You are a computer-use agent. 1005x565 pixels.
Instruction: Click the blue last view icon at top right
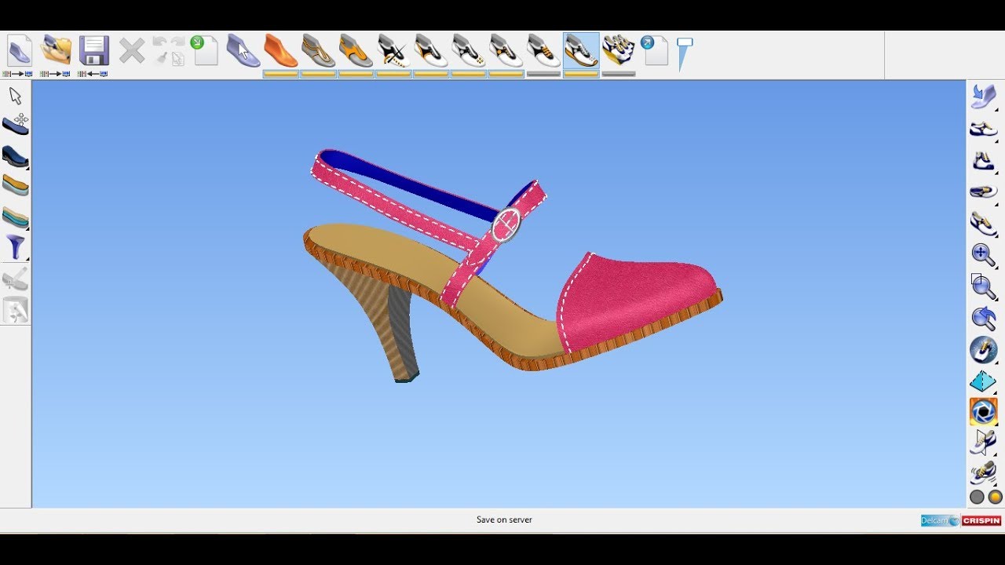[983, 97]
